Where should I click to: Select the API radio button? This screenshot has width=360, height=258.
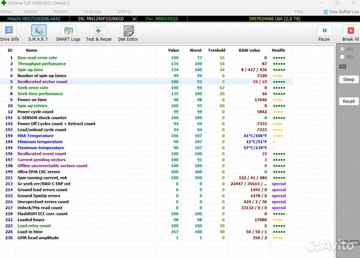[342, 50]
